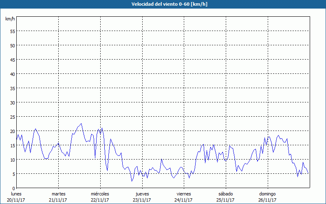The width and height of the screenshot is (326, 204).
Task: Click the 10 tick label on the y-axis
Action: (12, 160)
